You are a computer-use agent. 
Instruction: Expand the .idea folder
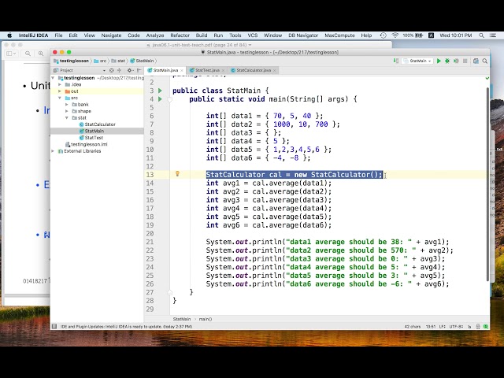coord(60,84)
